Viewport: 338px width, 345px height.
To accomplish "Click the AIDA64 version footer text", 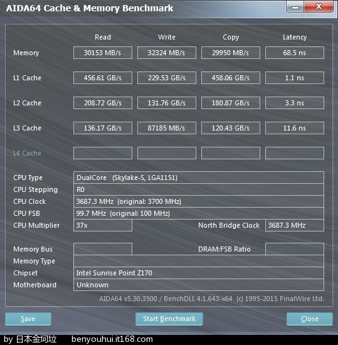I will coord(211,299).
